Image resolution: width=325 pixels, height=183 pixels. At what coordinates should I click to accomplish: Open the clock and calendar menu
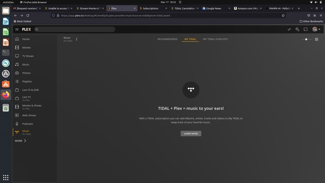[x=168, y=2]
